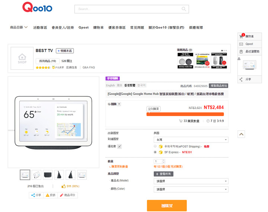Click the all products (19) button
The width and height of the screenshot is (268, 212).
click(x=48, y=61)
